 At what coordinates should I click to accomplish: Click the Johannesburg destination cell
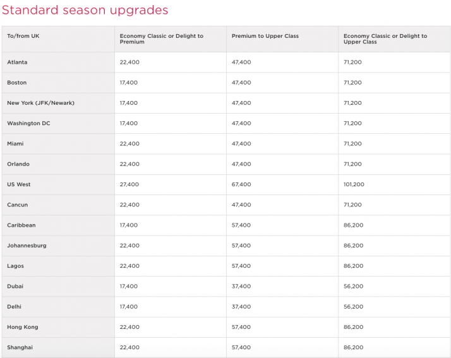(27, 246)
